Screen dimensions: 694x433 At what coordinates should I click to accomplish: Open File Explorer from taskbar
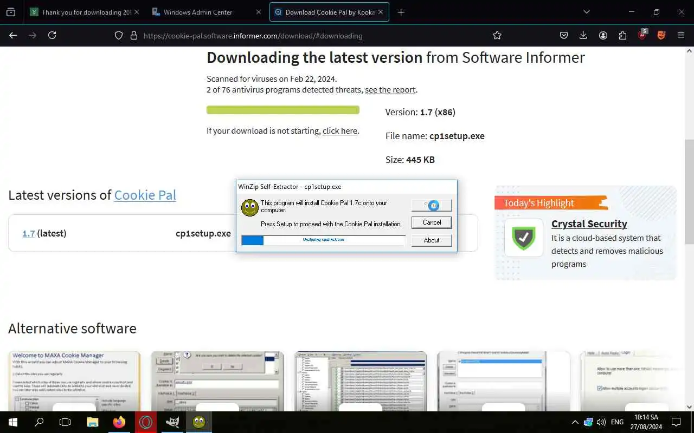(93, 422)
